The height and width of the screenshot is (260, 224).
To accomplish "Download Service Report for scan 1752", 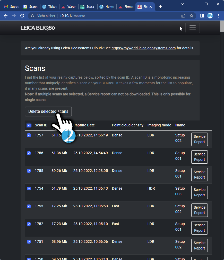I will [199, 228].
